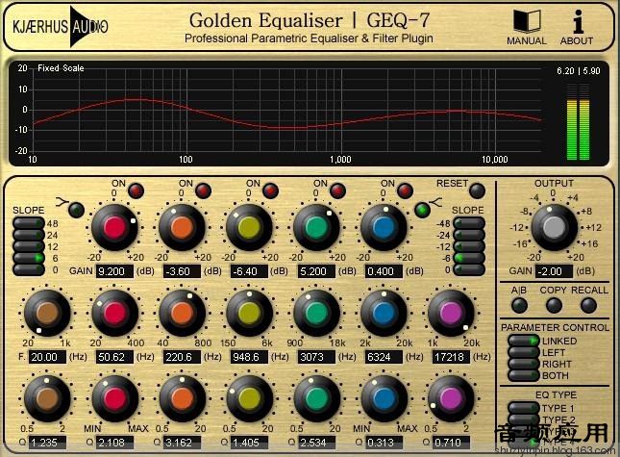Click the brown frequency knob
Screen dimensions: 620x457
(47, 313)
